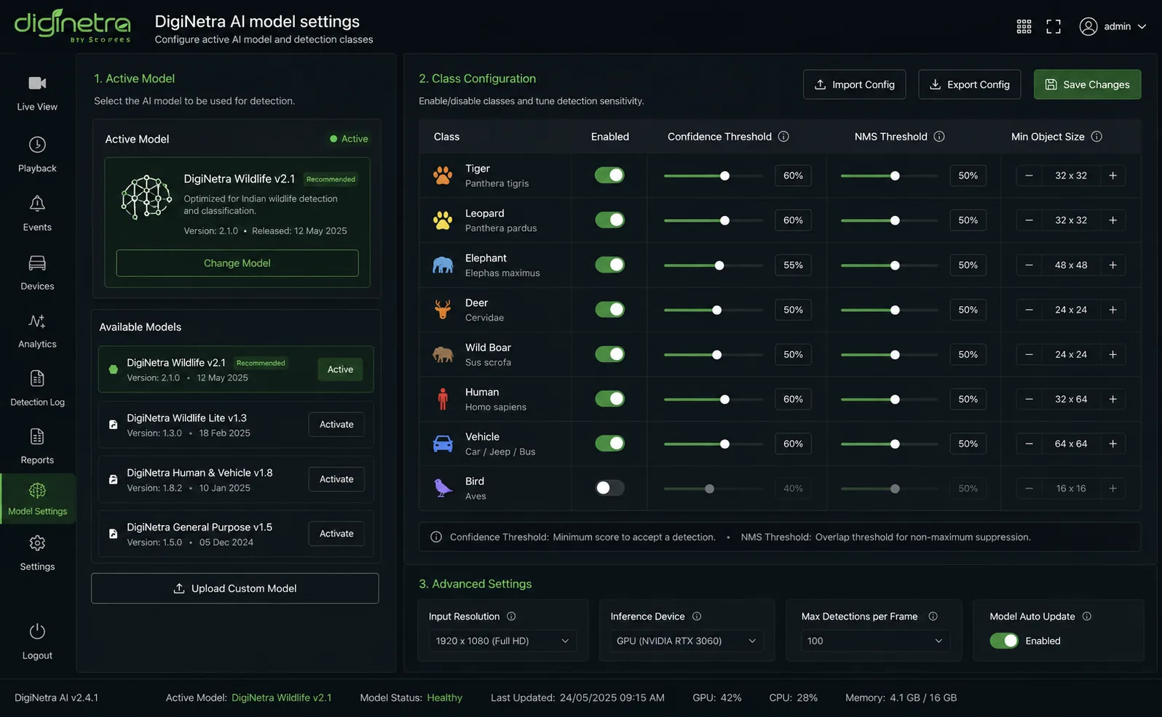
Task: Click the Human figure class icon
Action: [443, 398]
